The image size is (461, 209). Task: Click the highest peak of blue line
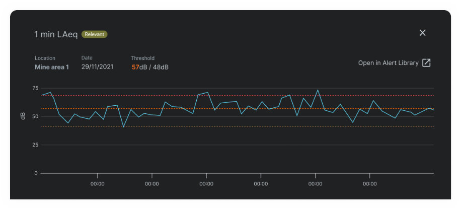(x=318, y=90)
